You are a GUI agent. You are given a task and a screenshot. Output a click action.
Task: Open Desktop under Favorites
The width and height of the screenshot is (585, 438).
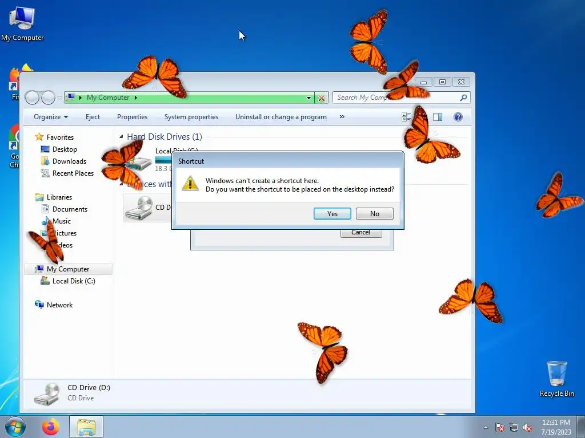(x=65, y=149)
